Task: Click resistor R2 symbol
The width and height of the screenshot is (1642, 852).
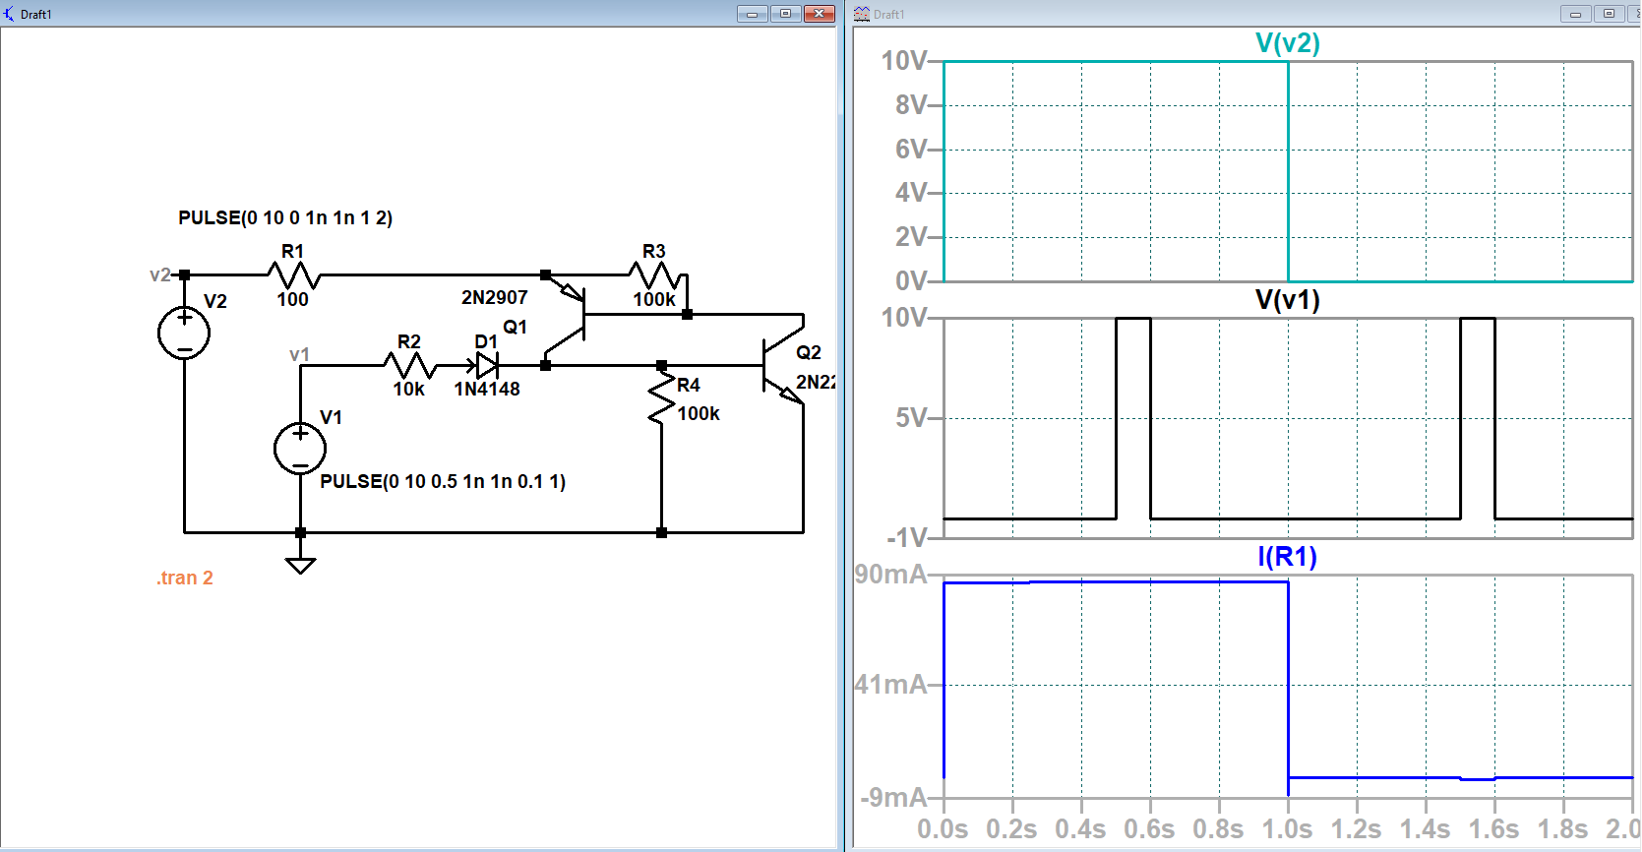Action: 409,365
